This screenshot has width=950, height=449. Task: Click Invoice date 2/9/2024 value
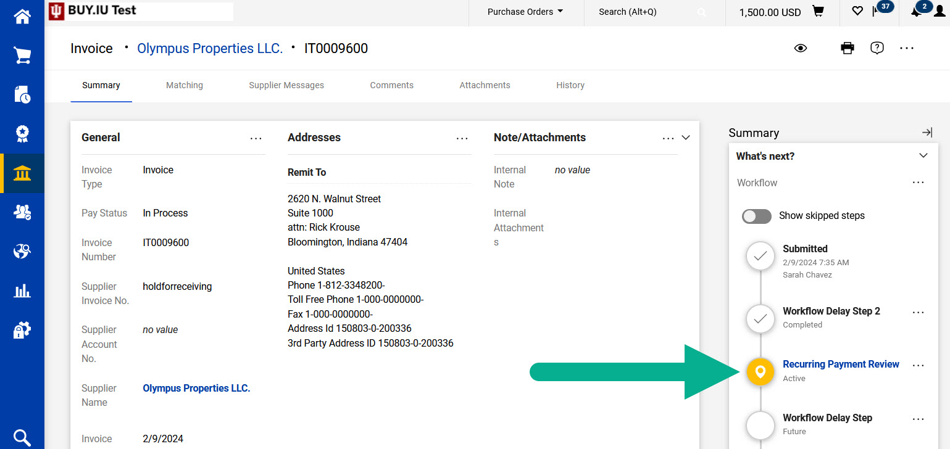click(163, 439)
